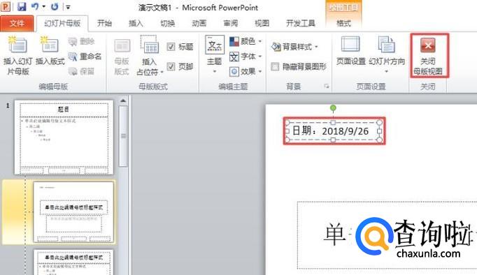Click the 保留 master button
477x275 pixels.
point(82,71)
